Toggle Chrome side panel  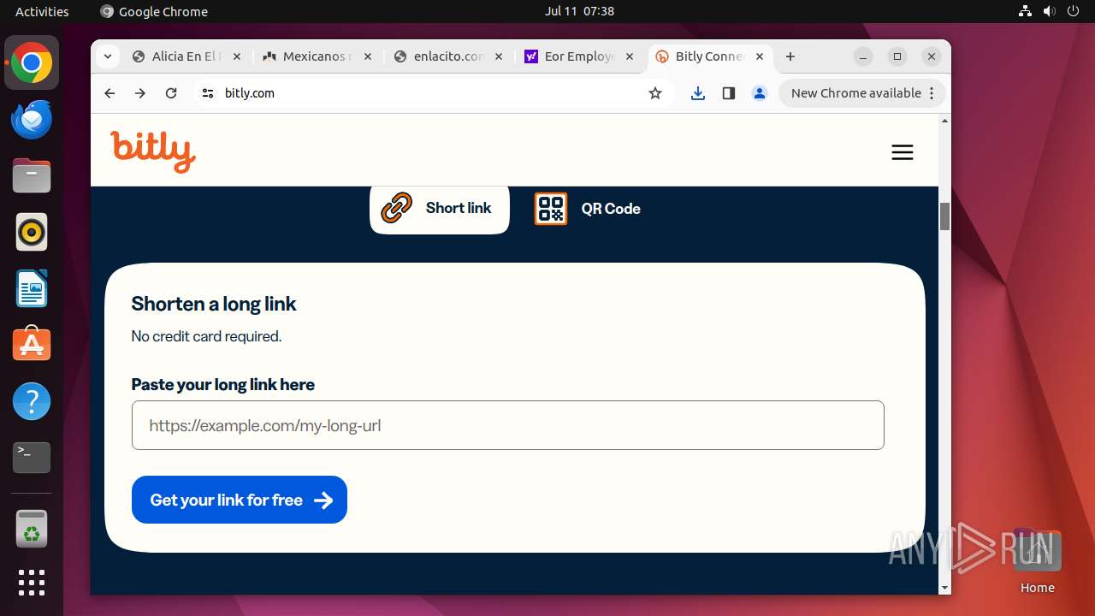coord(729,93)
